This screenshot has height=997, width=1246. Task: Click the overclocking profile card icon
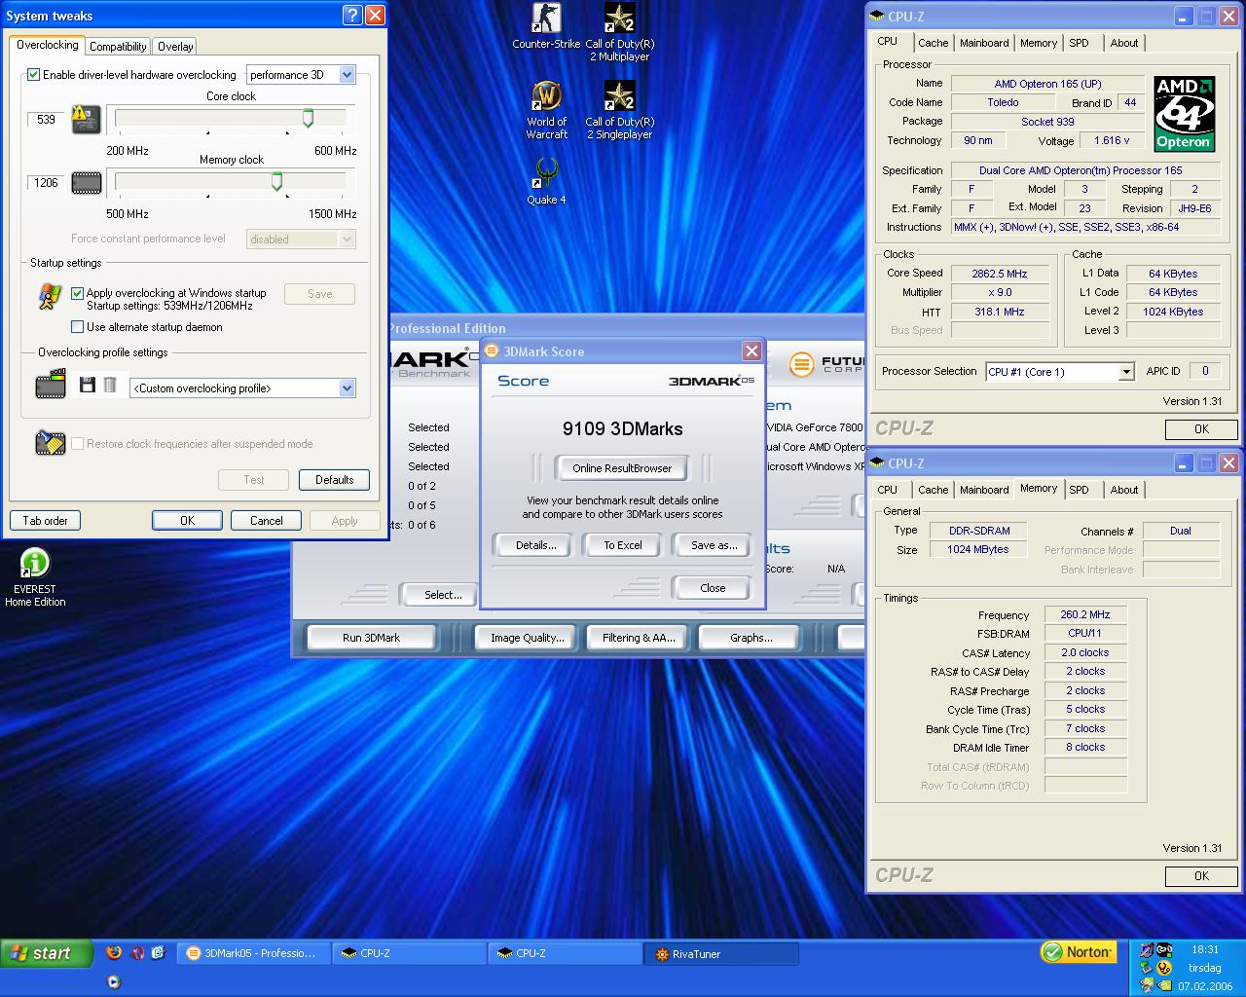pos(51,385)
